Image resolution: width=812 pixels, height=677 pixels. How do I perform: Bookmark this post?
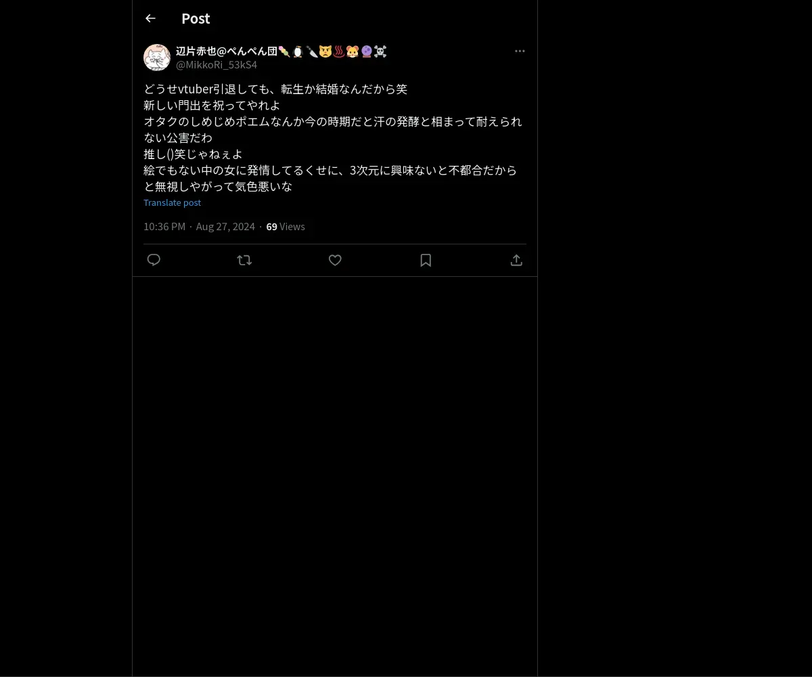(x=426, y=260)
